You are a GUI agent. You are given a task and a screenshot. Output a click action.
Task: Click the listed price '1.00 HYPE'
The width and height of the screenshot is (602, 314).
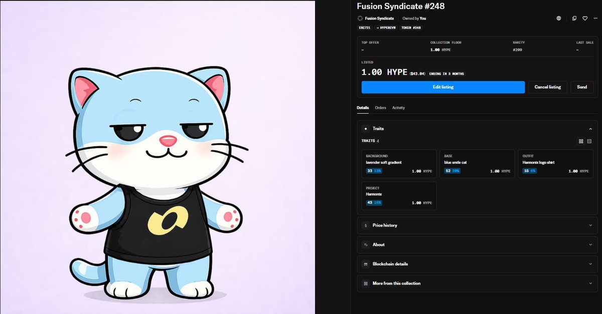click(x=384, y=73)
